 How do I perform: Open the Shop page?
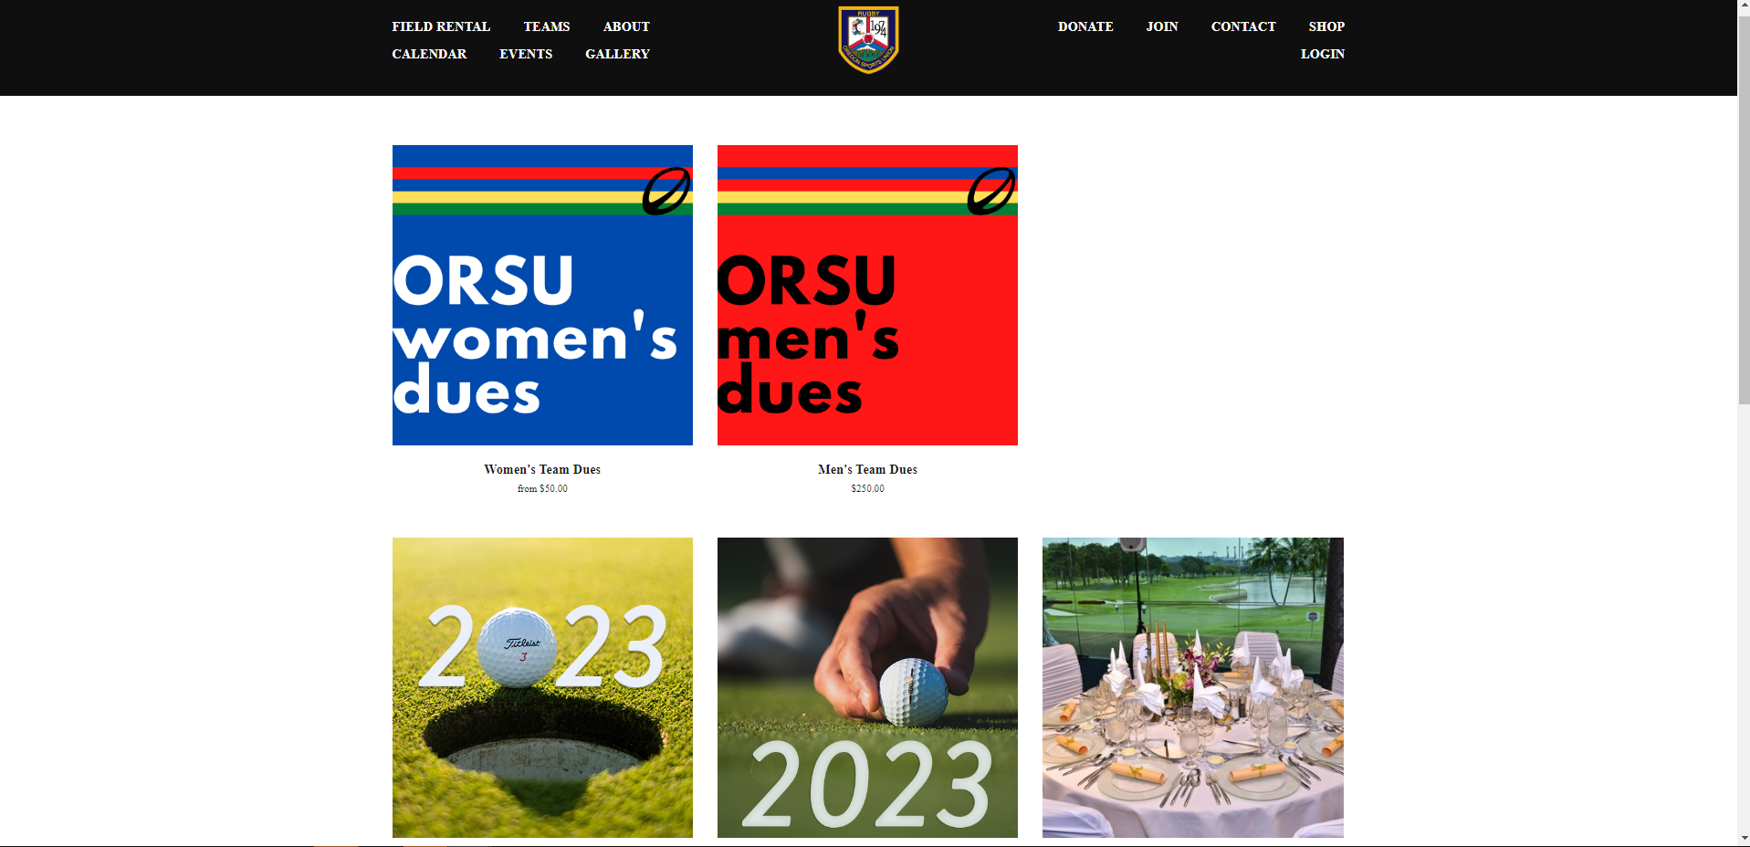click(1326, 26)
